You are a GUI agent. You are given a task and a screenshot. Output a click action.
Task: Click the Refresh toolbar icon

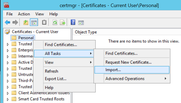tap(55, 22)
